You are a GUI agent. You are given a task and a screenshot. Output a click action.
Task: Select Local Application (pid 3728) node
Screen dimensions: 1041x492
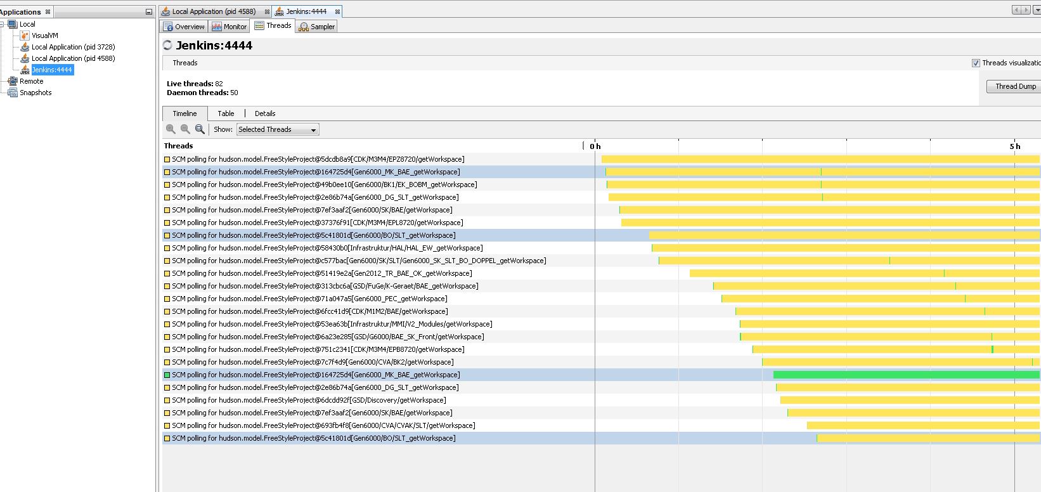coord(73,47)
